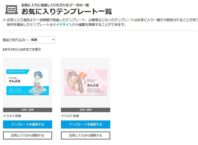The height and width of the screenshot is (145, 198).
Task: Click 名刺 / 通常 label under pink card
Action: [x=85, y=110]
